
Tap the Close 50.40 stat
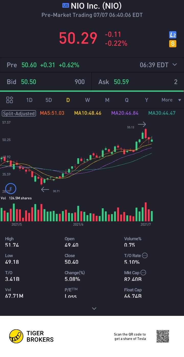[72, 259]
